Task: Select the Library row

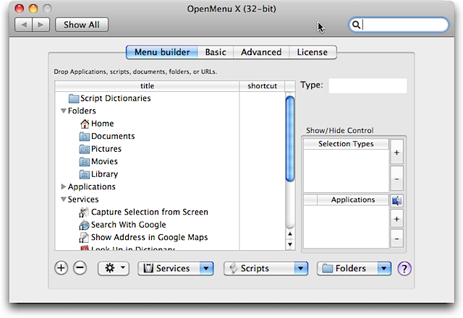Action: click(170, 174)
